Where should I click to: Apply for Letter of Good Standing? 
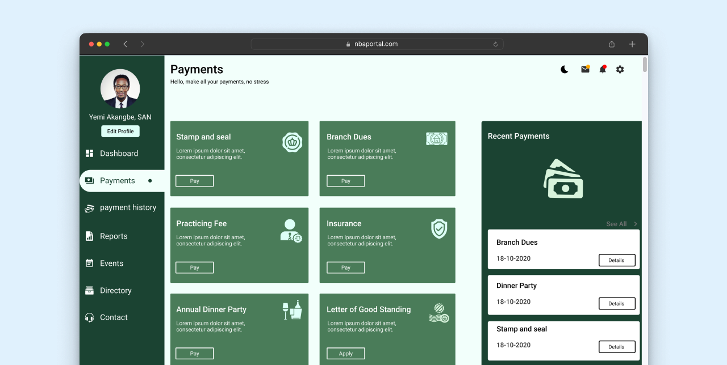pos(345,354)
